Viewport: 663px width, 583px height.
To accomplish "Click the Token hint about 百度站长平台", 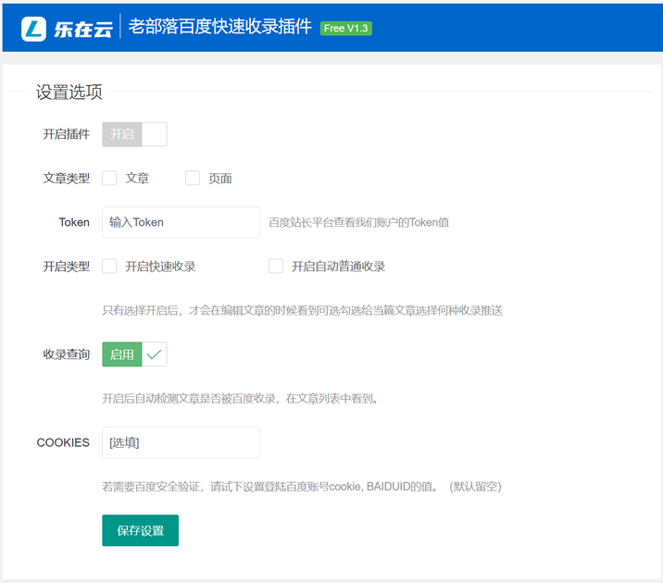I will [x=358, y=223].
